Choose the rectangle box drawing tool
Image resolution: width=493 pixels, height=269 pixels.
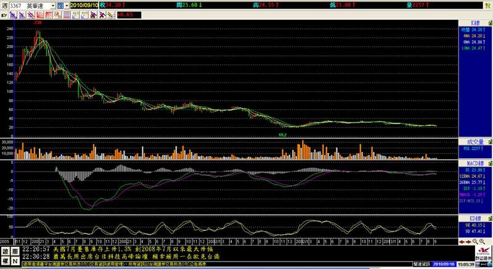point(58,15)
